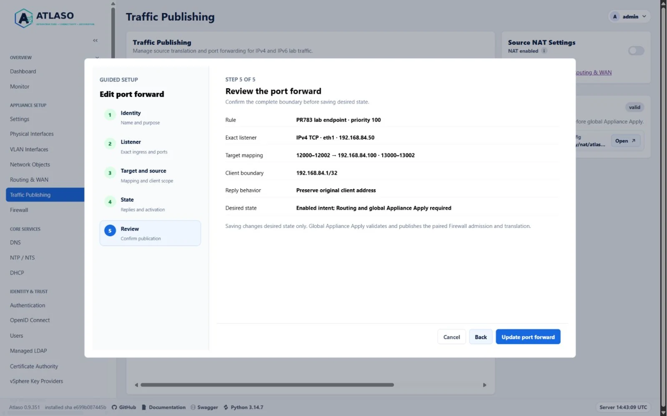Click the Back button
This screenshot has width=667, height=416.
click(x=481, y=337)
